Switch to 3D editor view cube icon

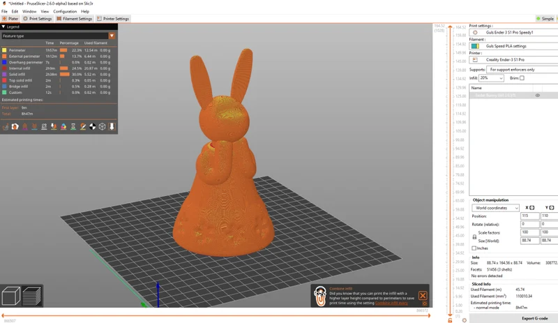10,296
